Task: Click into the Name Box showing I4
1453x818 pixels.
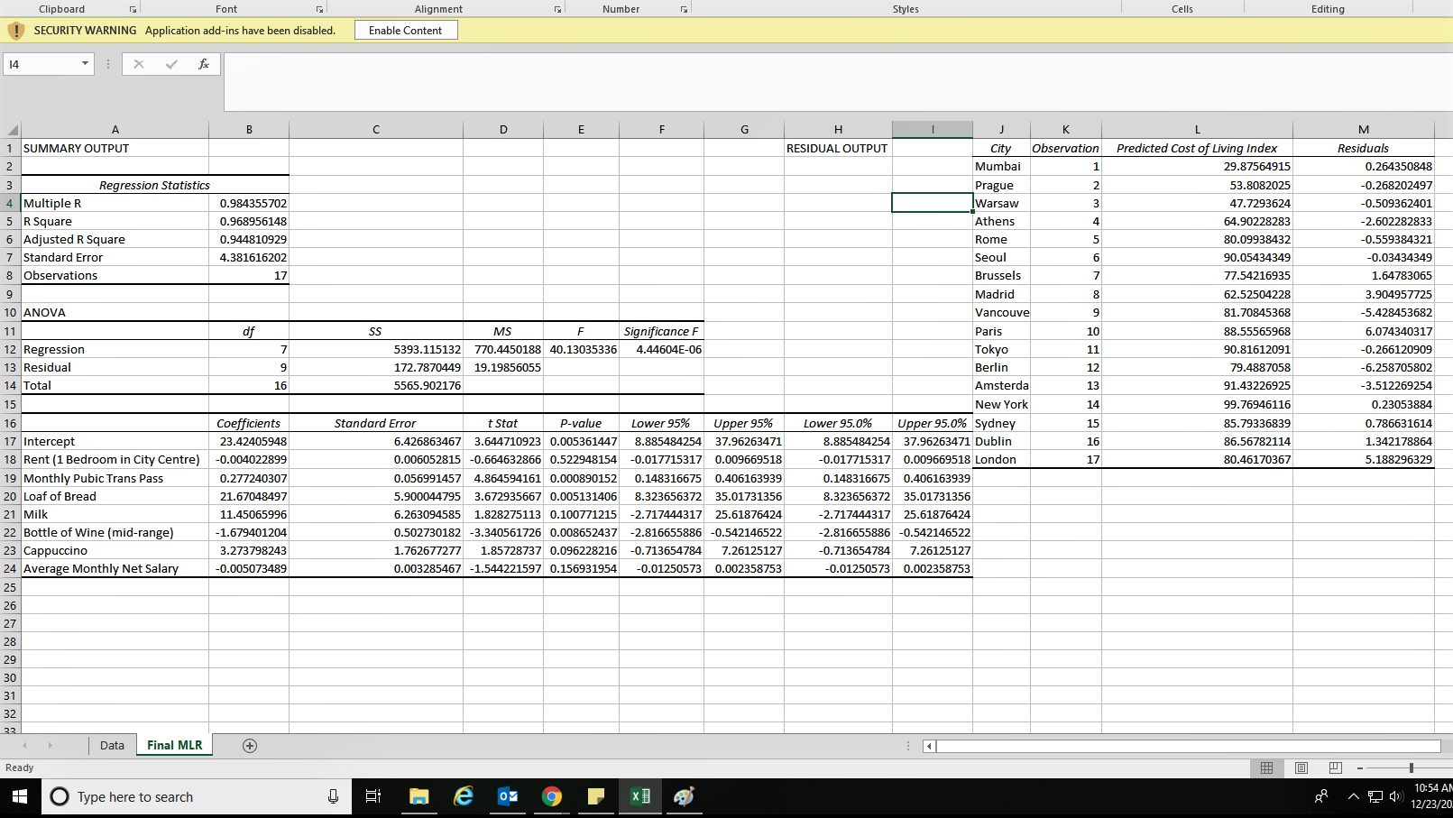Action: [41, 64]
